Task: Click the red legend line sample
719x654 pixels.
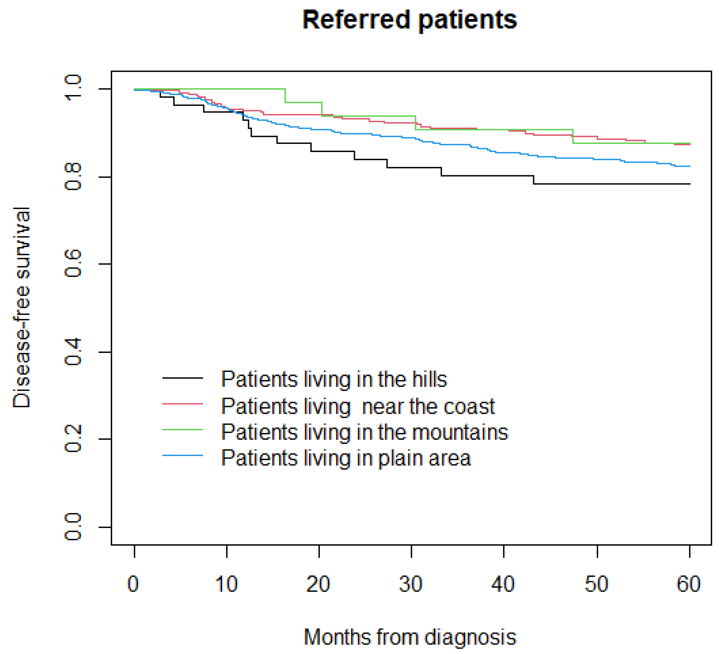Action: [x=183, y=404]
